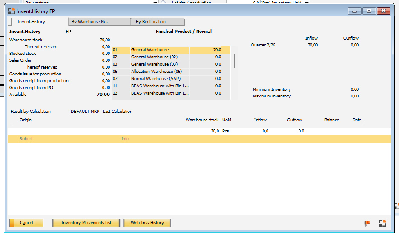Click the Quarter 2/26 inflow value 70,00

pos(313,45)
